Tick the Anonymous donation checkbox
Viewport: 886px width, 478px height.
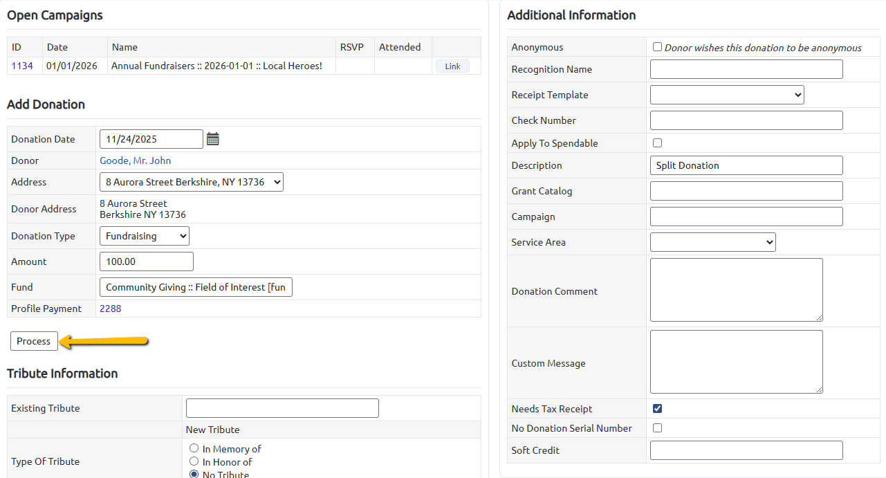pyautogui.click(x=657, y=47)
